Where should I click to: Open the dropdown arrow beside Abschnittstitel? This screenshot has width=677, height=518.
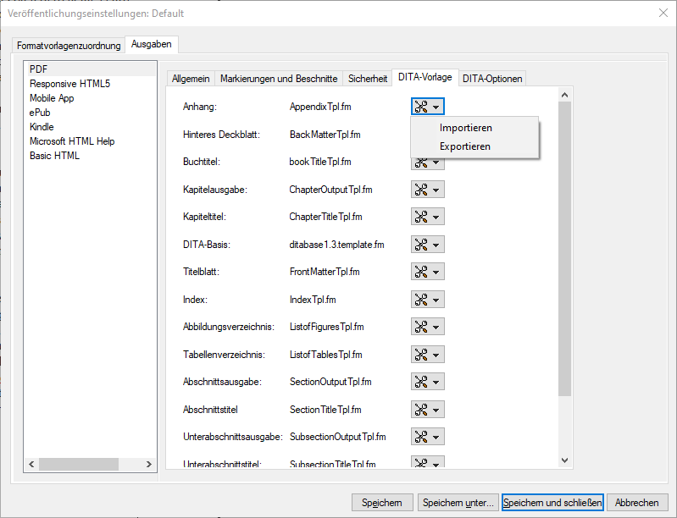coord(436,410)
